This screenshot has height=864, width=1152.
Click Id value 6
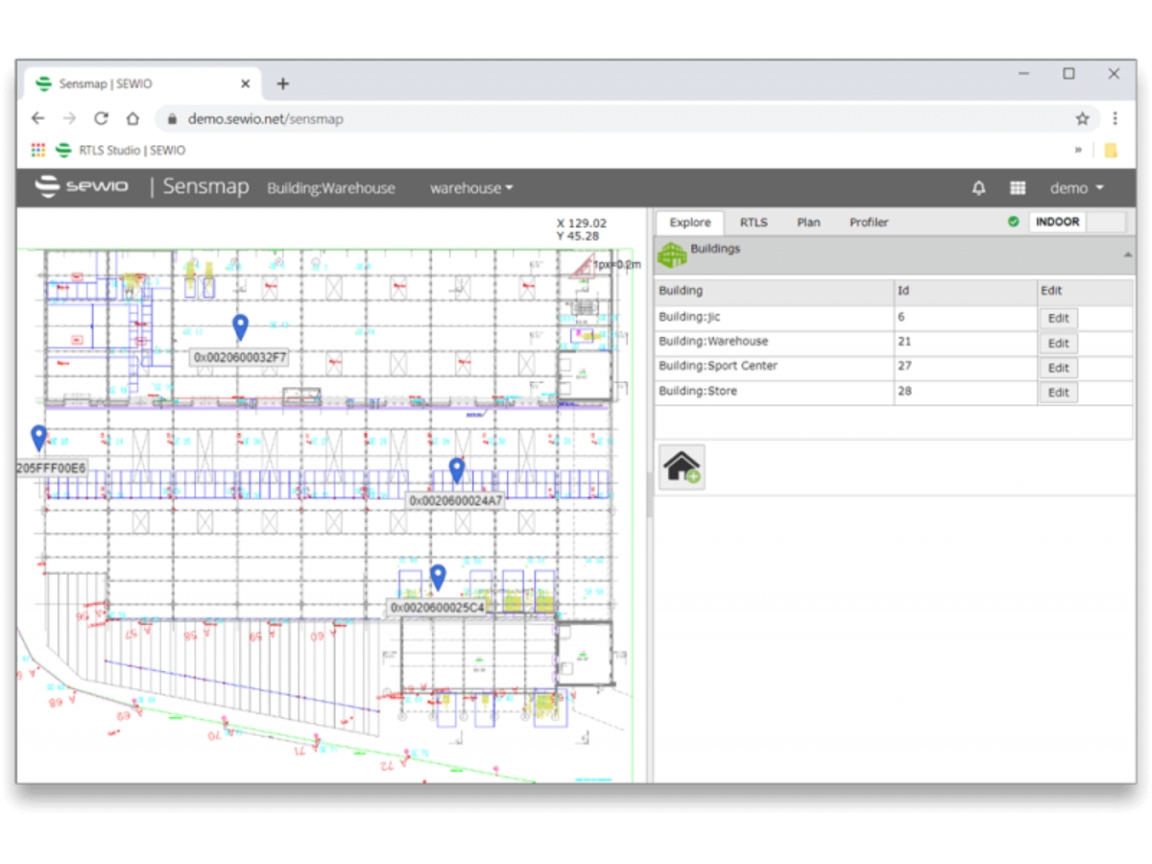point(901,317)
